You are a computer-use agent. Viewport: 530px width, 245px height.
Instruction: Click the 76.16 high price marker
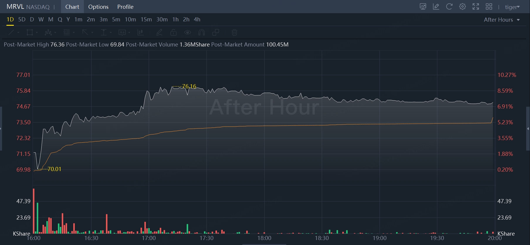(x=189, y=86)
